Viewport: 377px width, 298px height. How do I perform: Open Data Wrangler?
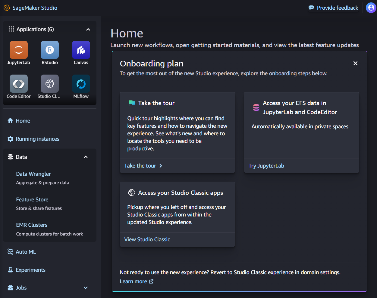(33, 174)
